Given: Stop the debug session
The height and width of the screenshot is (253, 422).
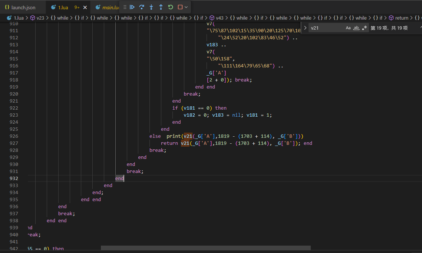Looking at the screenshot, I should point(180,7).
